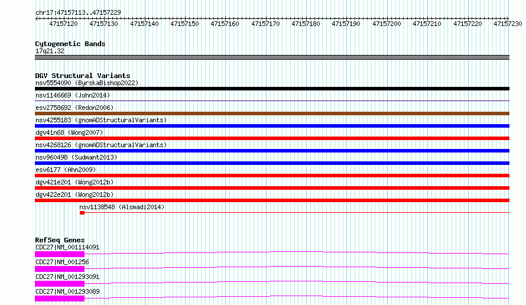Open variant nsv5554090 (ByrskaBishop2022) label

coord(87,83)
